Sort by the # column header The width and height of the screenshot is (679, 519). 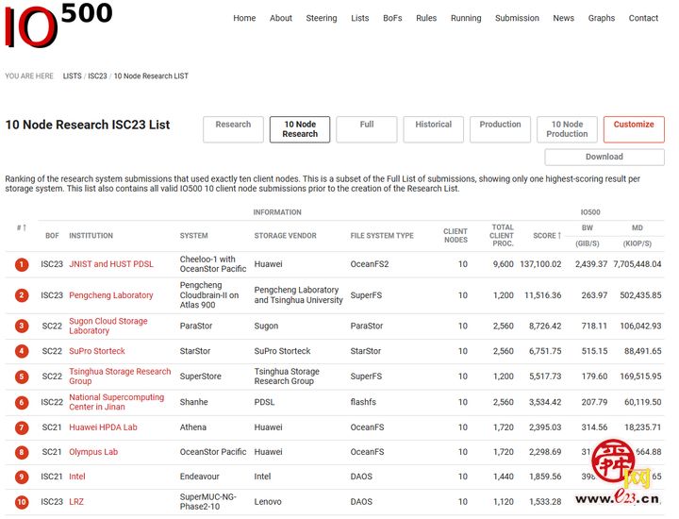coord(21,227)
